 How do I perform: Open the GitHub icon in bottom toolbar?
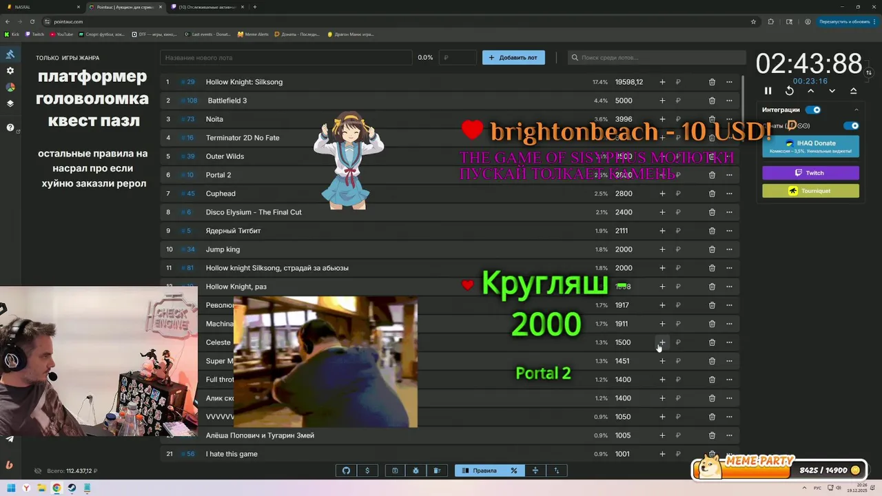[x=346, y=471]
